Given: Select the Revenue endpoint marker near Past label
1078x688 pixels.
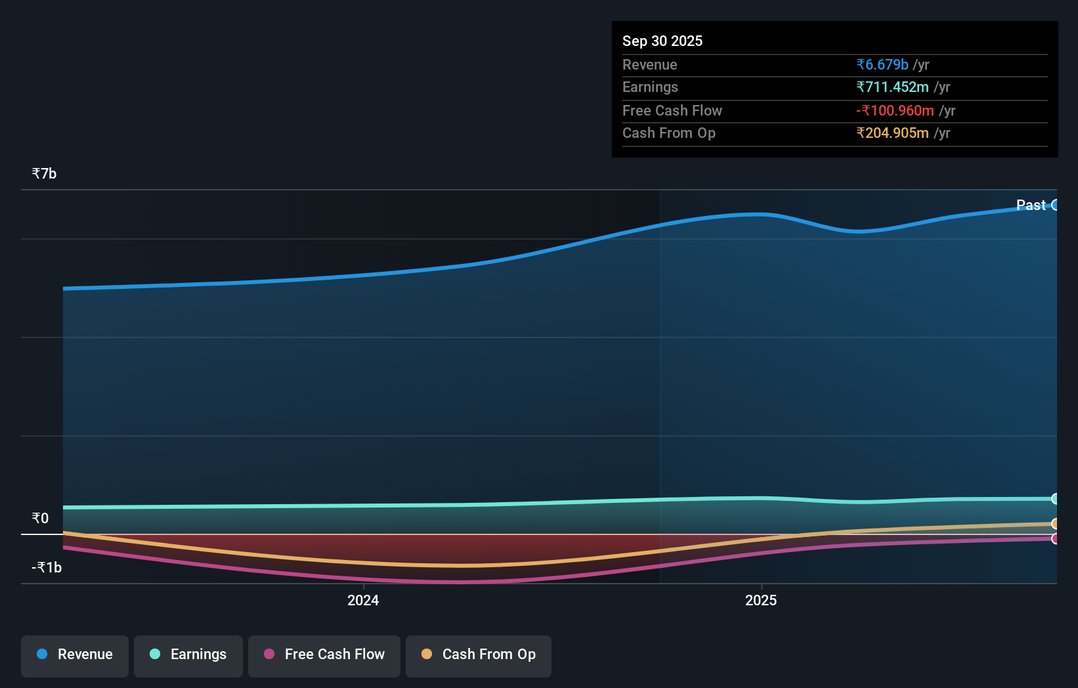Looking at the screenshot, I should coord(1057,205).
